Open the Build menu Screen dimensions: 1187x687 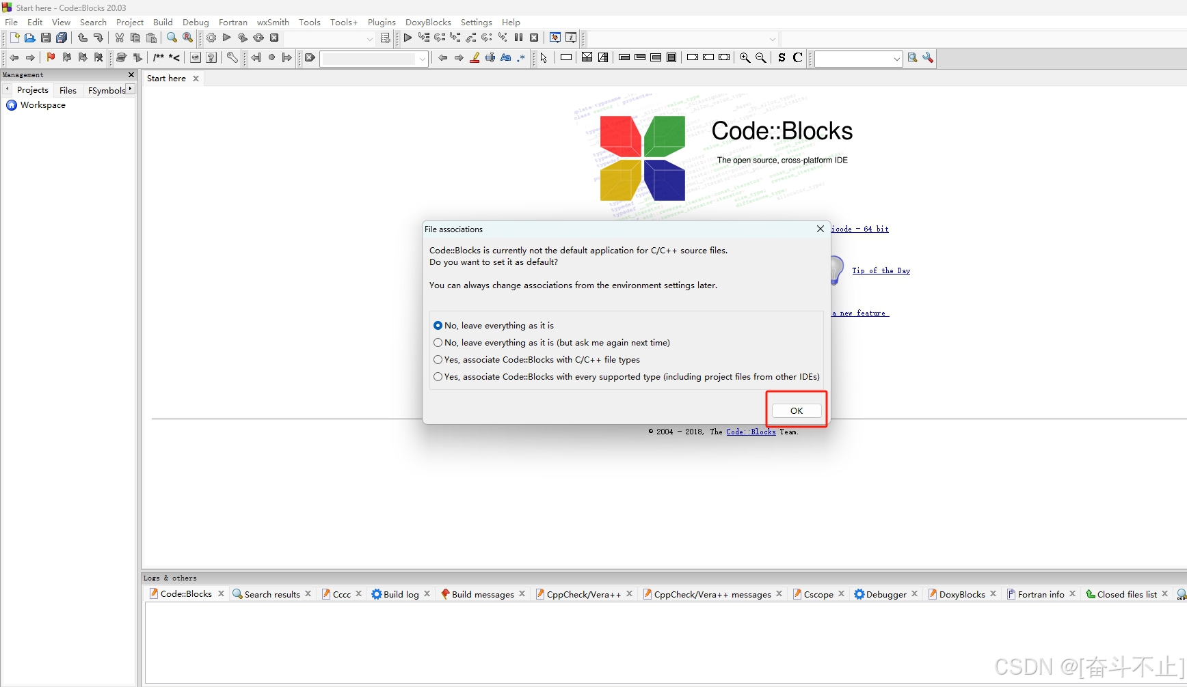[163, 22]
